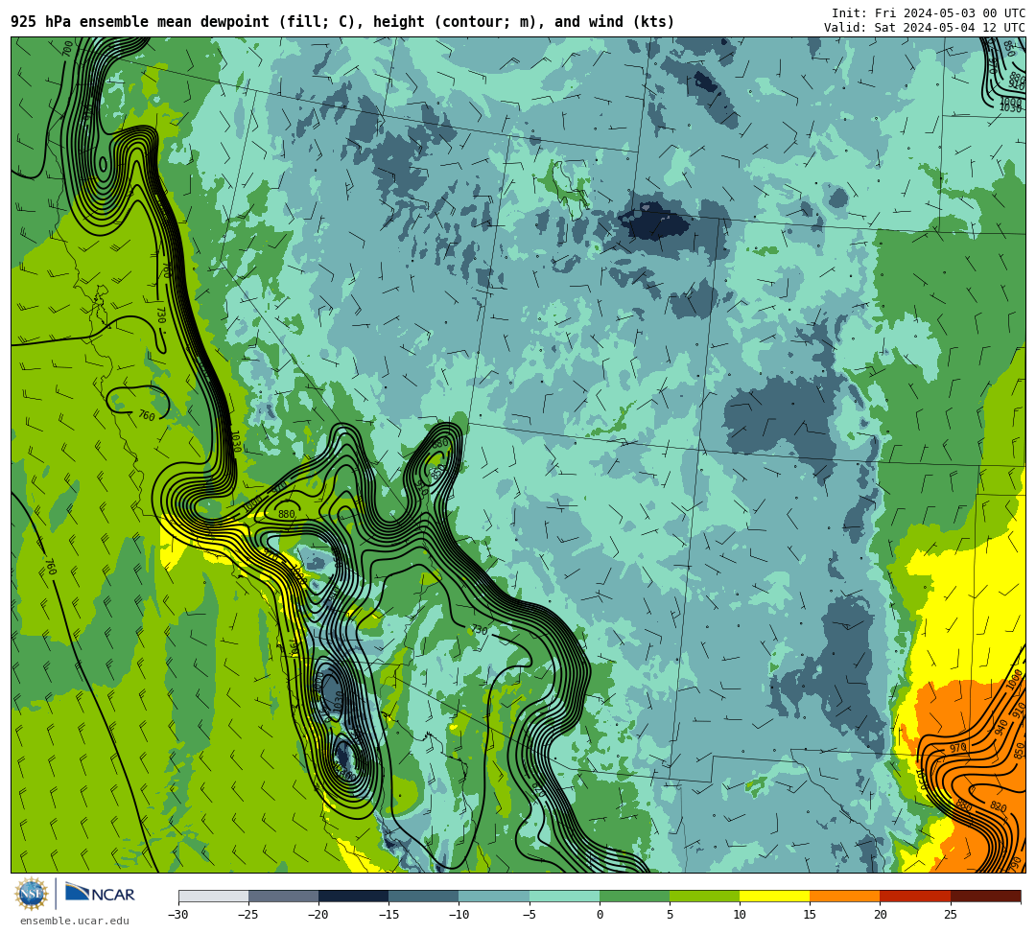Click the colorbar tick label 25
The image size is (1036, 933).
pyautogui.click(x=950, y=915)
